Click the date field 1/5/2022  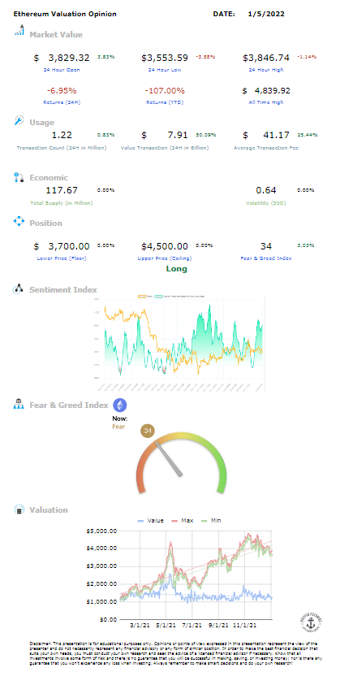[266, 14]
